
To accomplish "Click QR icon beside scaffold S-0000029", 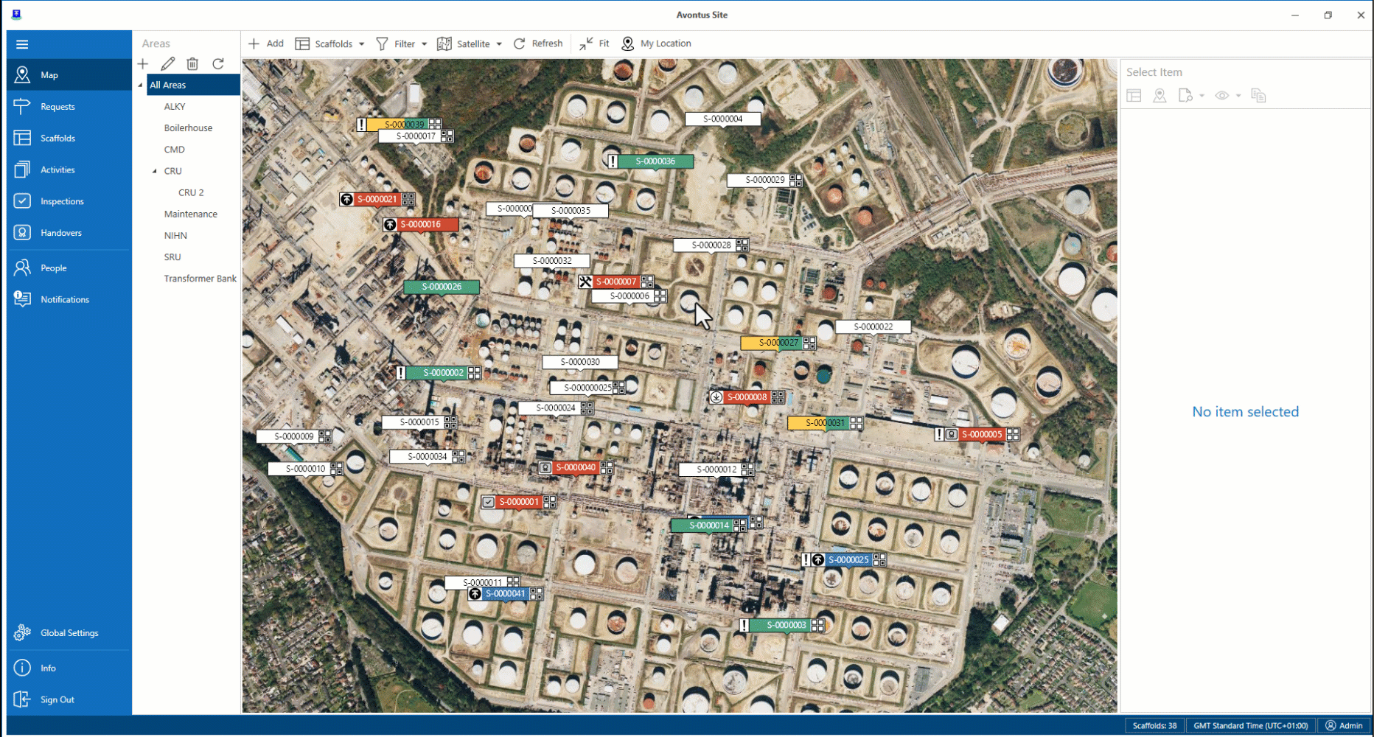I will click(x=796, y=180).
